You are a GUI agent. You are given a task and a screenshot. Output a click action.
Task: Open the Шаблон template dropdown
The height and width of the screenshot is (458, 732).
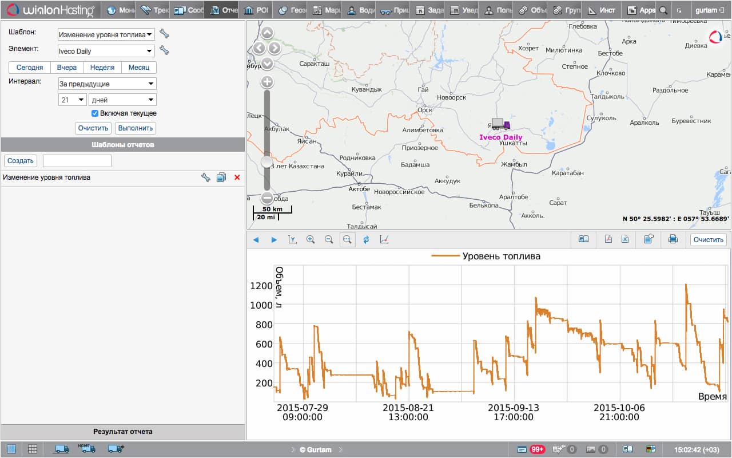pos(106,35)
